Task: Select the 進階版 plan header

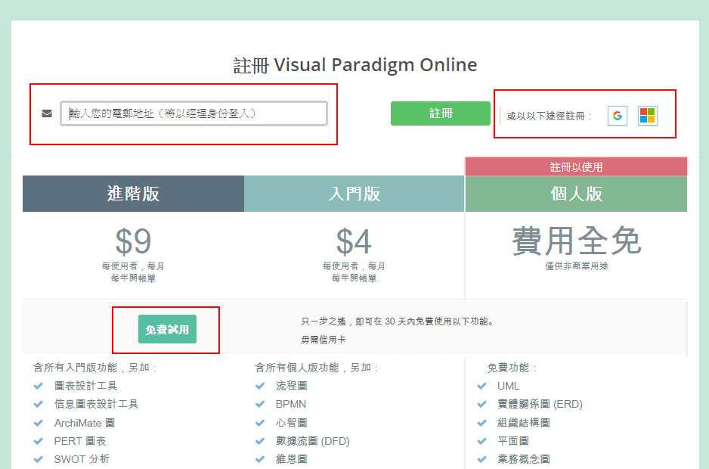Action: 133,194
